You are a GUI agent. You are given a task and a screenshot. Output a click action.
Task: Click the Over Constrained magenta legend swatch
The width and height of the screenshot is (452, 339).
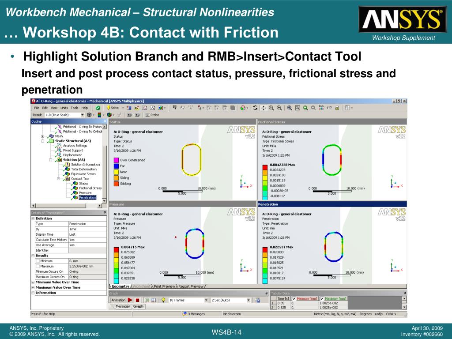click(x=116, y=160)
